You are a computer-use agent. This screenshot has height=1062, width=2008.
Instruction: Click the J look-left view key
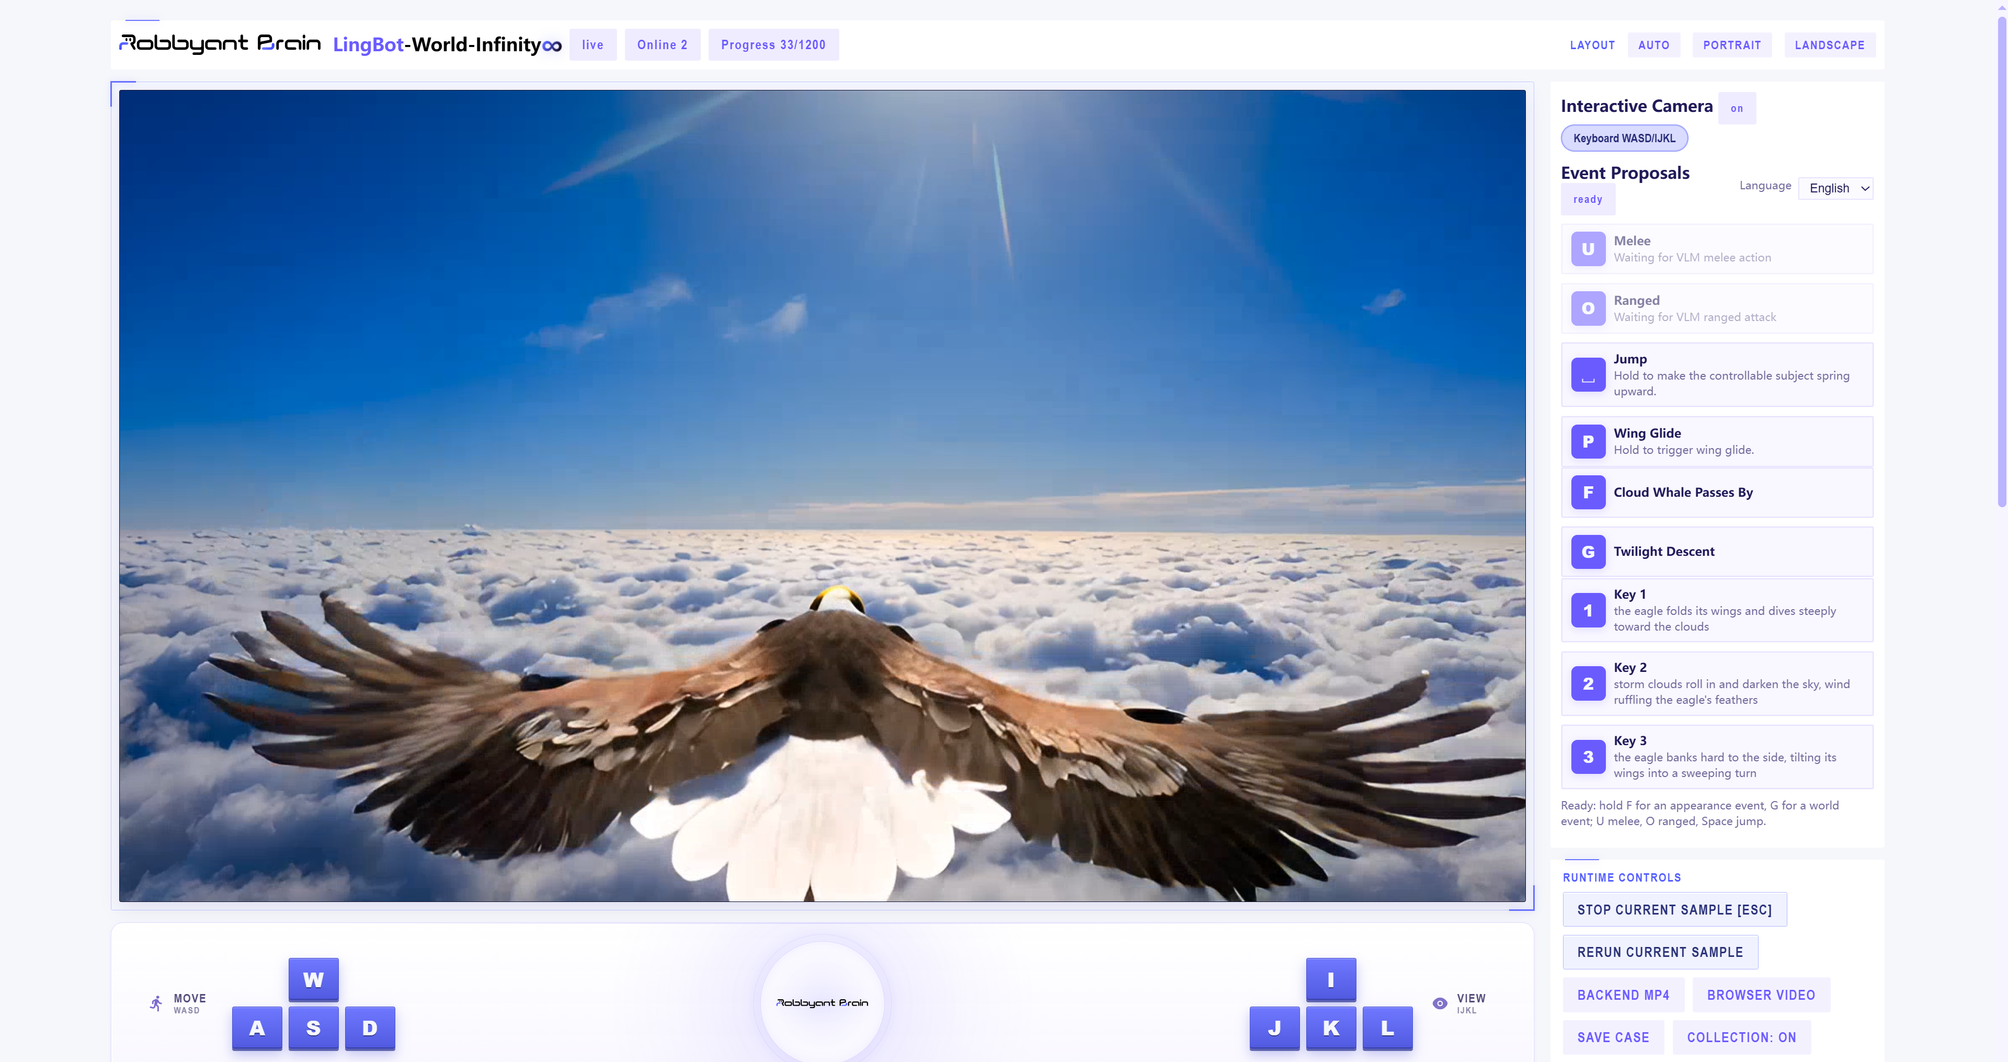coord(1274,1027)
